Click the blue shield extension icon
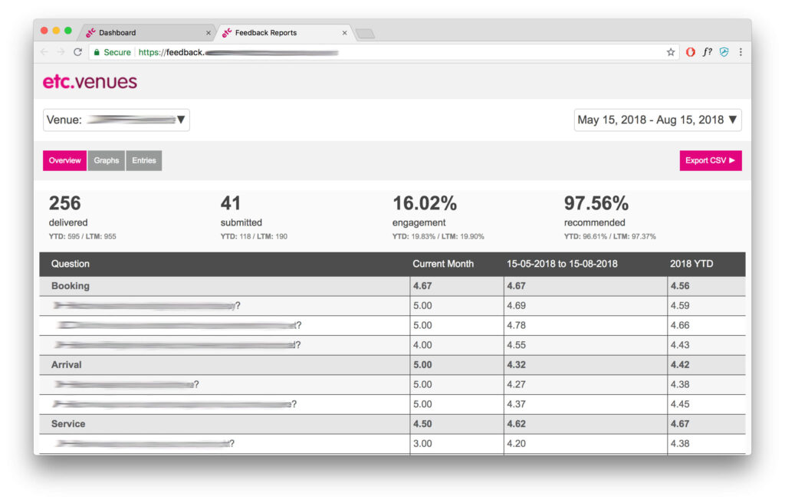Viewport: 785px width, 503px height. click(x=724, y=52)
